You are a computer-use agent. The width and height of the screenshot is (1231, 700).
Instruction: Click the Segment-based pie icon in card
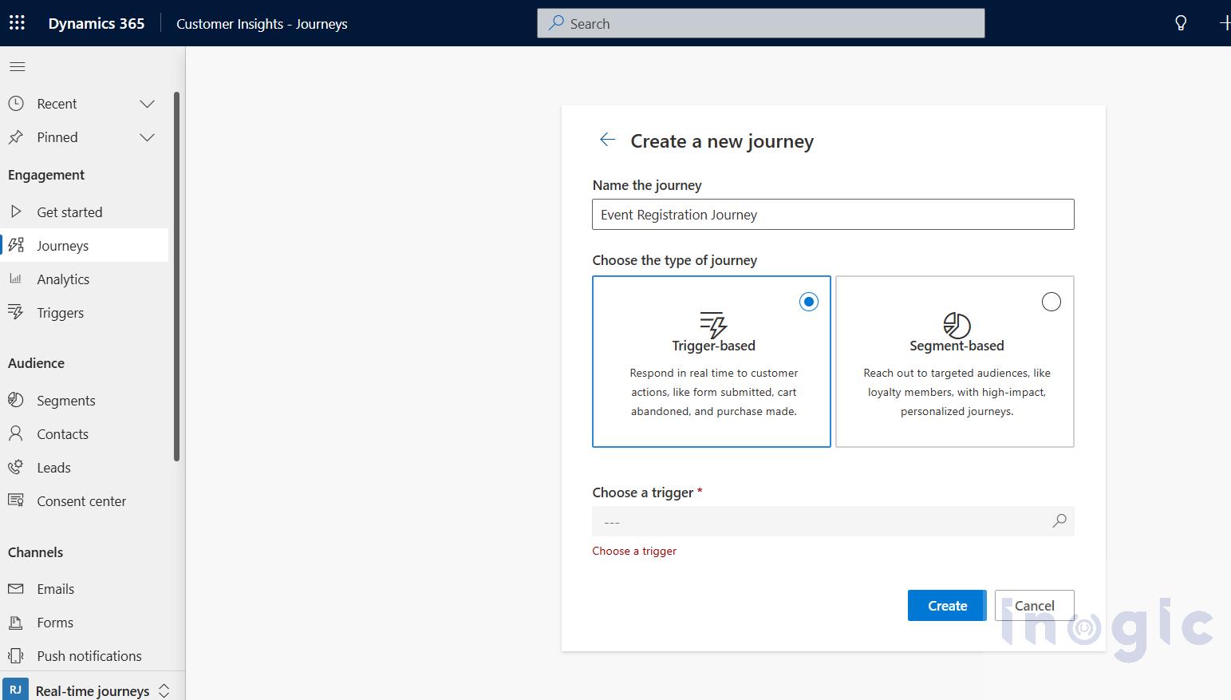pos(957,325)
